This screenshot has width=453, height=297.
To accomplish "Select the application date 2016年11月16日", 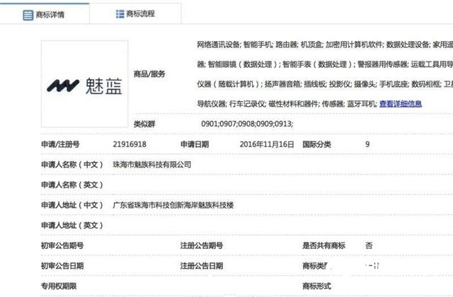I will point(267,144).
